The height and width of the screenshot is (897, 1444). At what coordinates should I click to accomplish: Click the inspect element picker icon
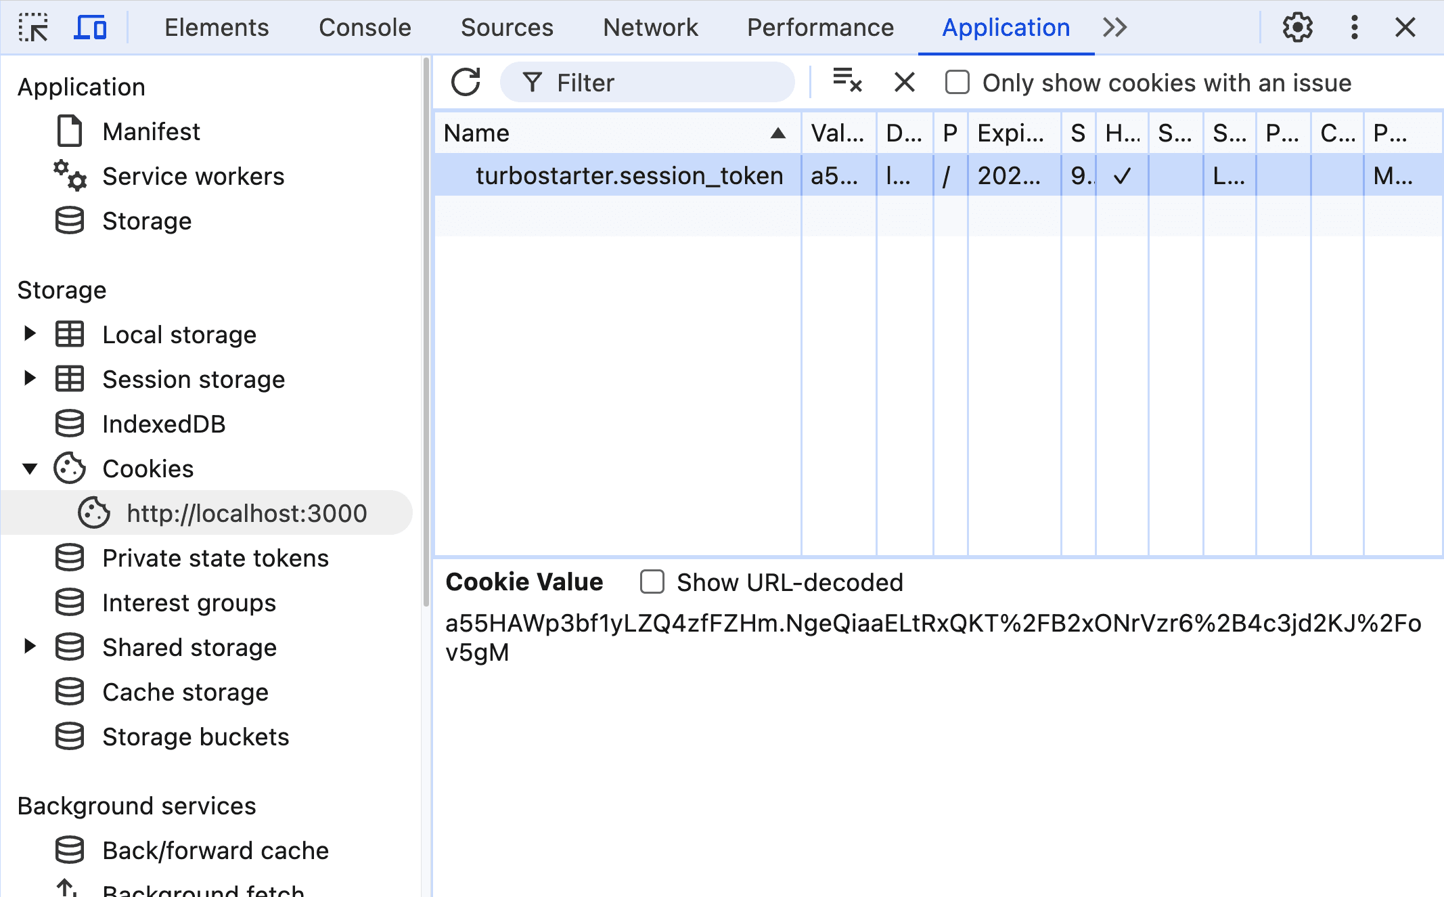click(33, 28)
